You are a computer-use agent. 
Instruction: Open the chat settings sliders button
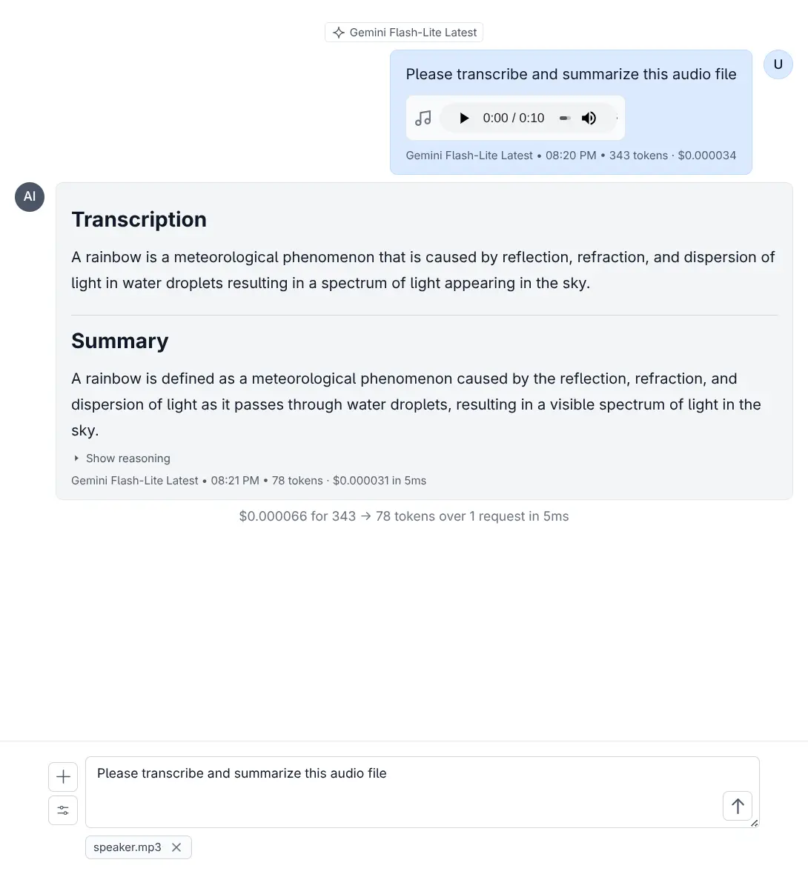(x=63, y=810)
